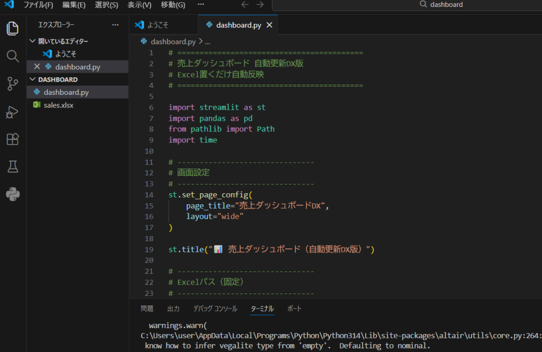Navigate back with the left arrow
The height and width of the screenshot is (352, 542).
click(x=244, y=5)
